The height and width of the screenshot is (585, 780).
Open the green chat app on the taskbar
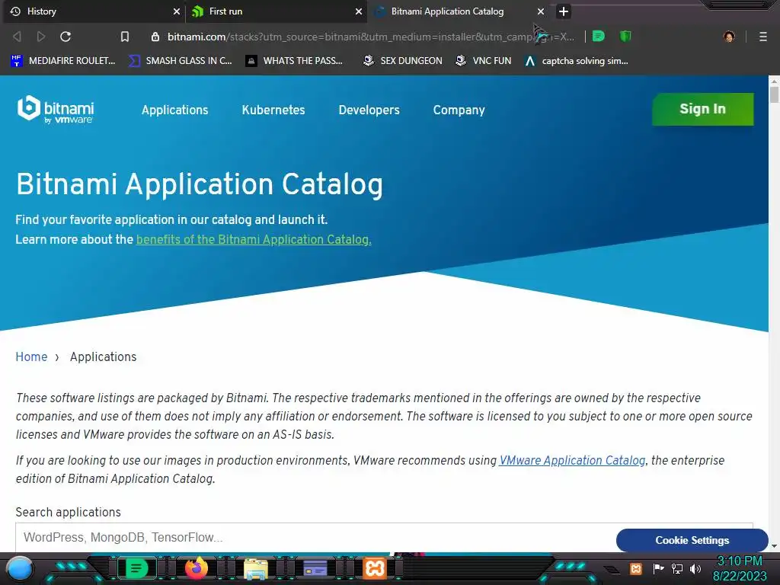tap(136, 568)
